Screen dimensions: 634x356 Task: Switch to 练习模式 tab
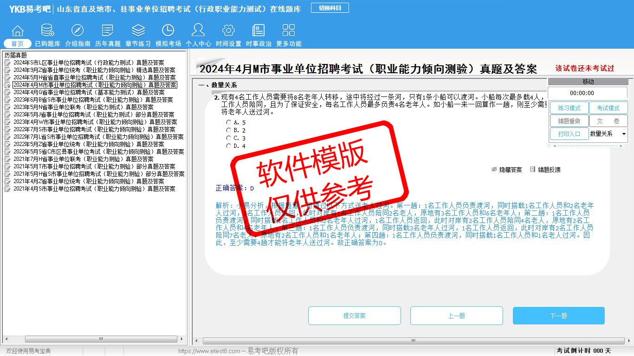click(x=569, y=108)
